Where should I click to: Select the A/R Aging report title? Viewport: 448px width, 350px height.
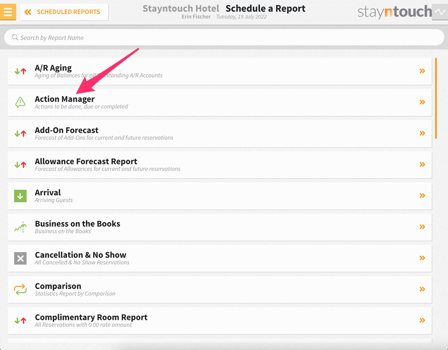click(x=53, y=68)
